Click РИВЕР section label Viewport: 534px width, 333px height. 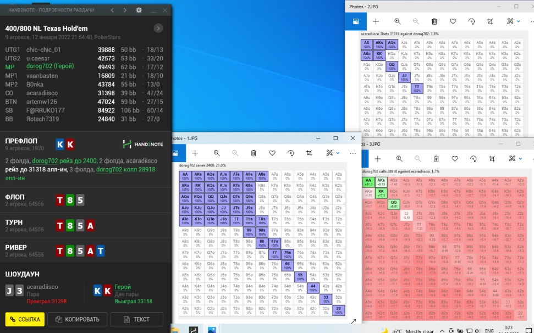(x=15, y=247)
